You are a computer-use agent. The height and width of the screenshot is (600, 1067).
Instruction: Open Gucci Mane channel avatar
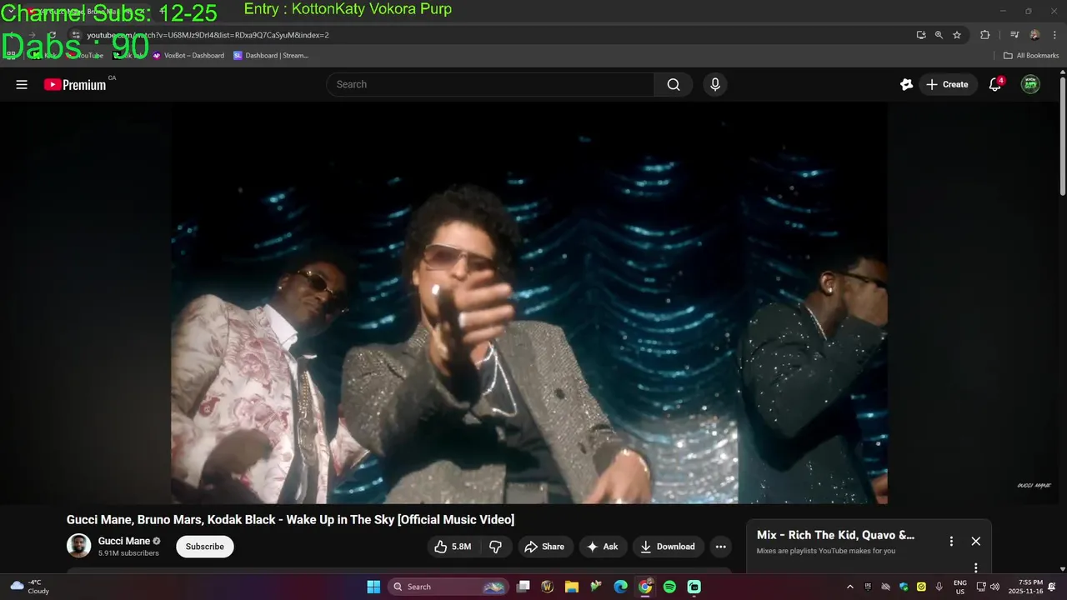pyautogui.click(x=79, y=546)
